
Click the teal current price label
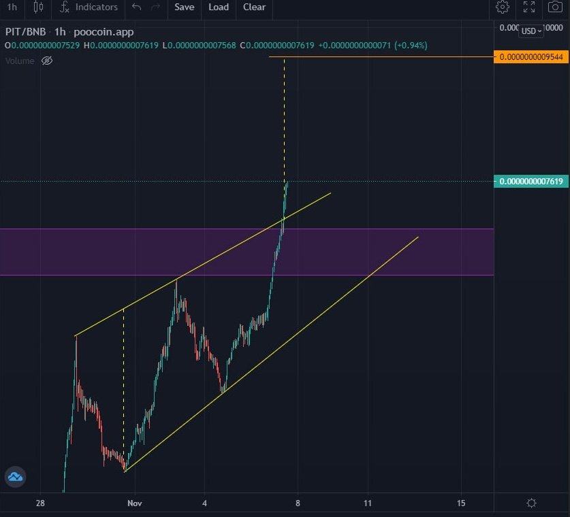coord(532,181)
